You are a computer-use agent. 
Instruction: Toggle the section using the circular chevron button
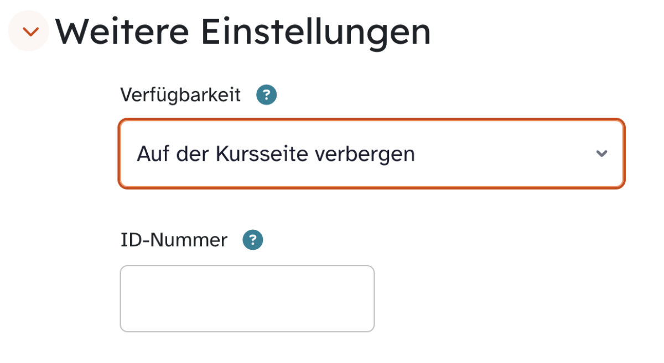point(30,31)
